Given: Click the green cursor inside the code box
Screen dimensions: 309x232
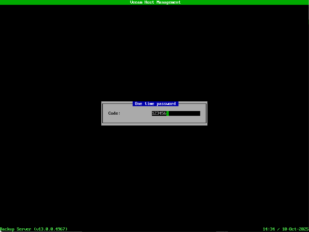Looking at the screenshot, I should [167, 113].
